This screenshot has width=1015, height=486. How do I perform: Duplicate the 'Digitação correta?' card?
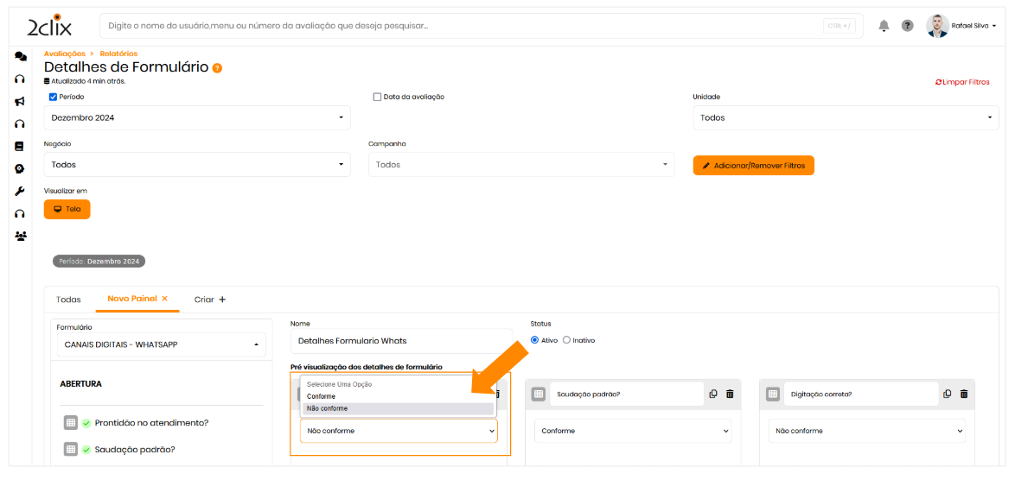[x=948, y=394]
